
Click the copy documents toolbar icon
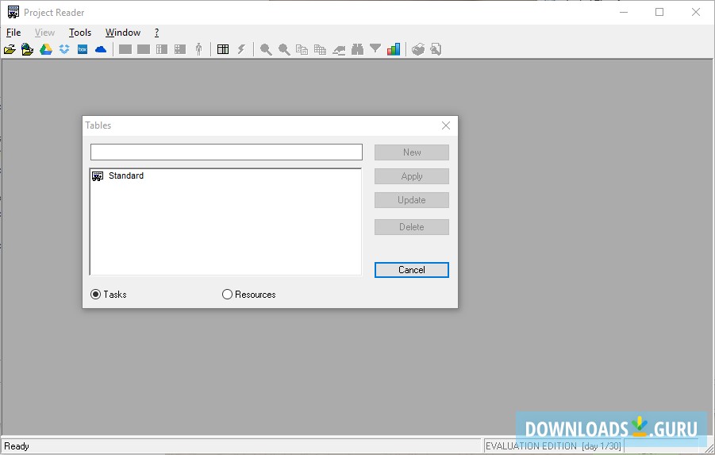click(302, 49)
